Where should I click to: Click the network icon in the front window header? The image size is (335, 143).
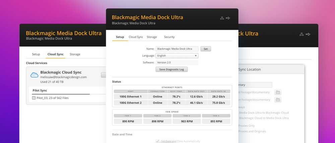[x=222, y=18]
